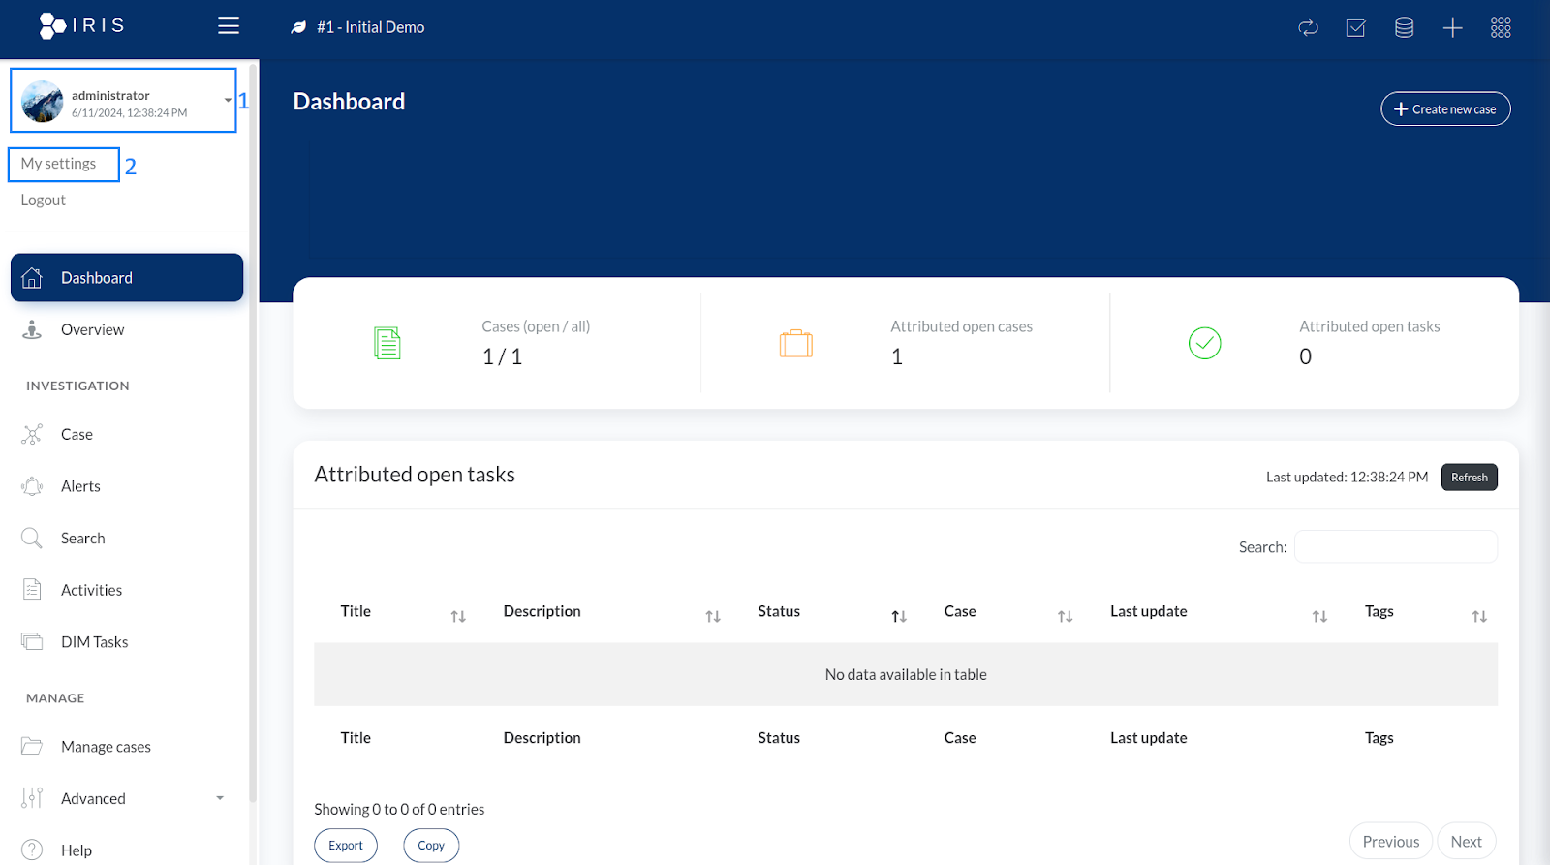Viewport: 1550px width, 865px height.
Task: Open the checkmark tasks icon in the top bar
Action: tap(1355, 28)
